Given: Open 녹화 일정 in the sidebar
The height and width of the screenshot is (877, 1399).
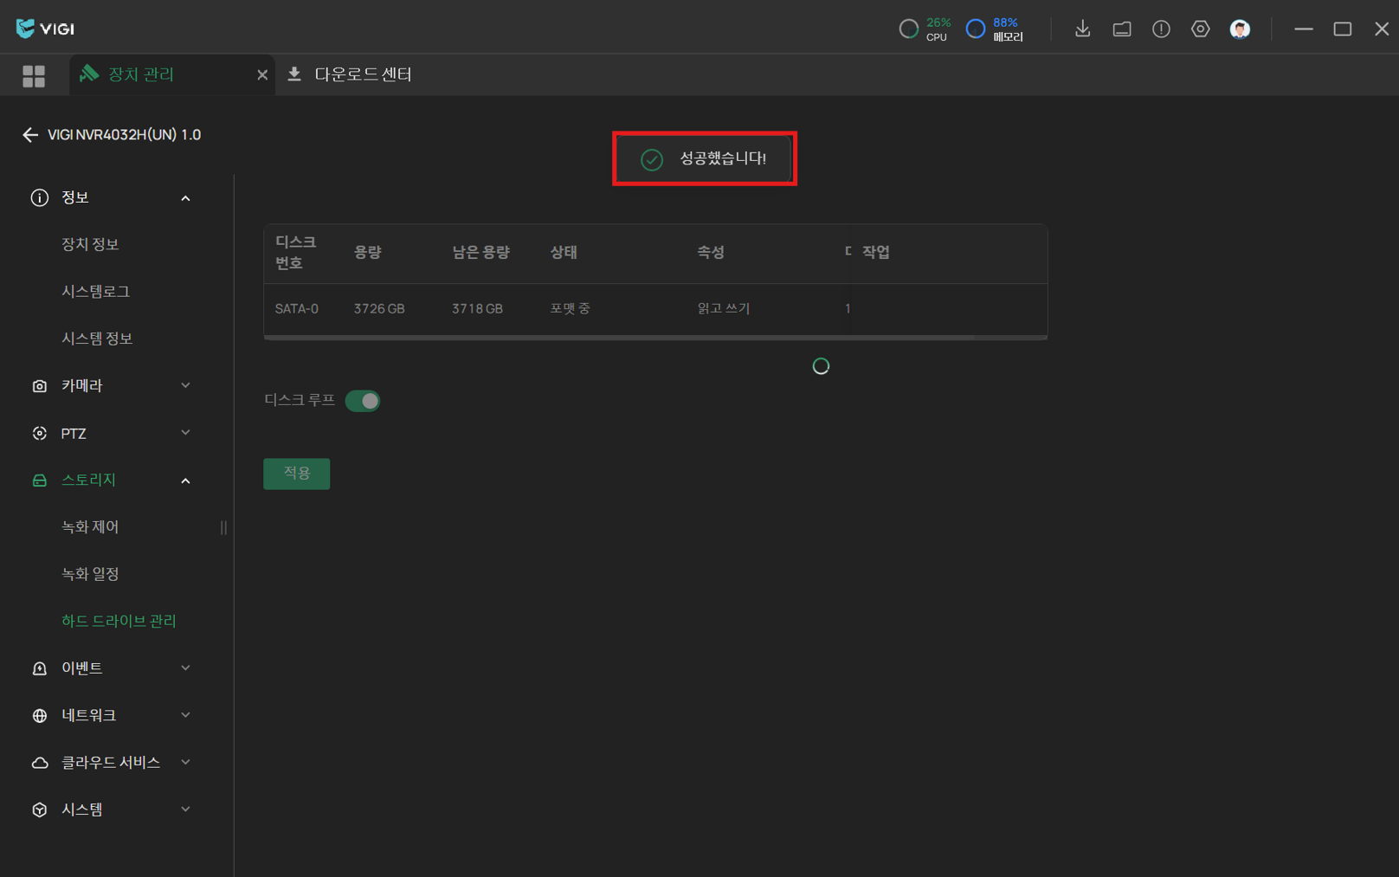Looking at the screenshot, I should point(90,574).
